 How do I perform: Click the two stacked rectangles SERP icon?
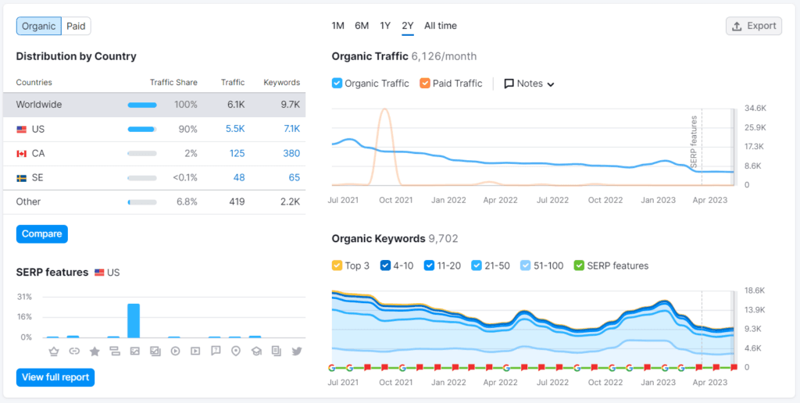click(114, 351)
